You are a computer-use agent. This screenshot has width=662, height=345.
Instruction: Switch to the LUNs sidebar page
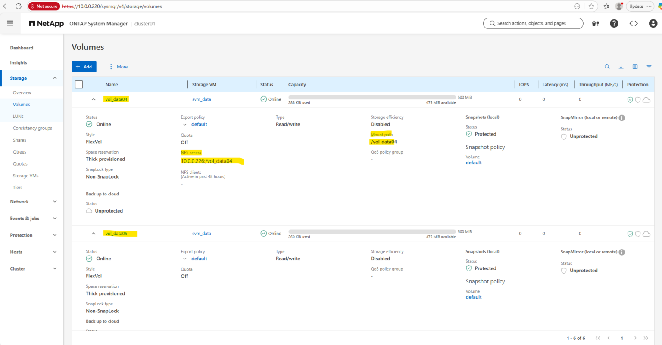pyautogui.click(x=18, y=116)
